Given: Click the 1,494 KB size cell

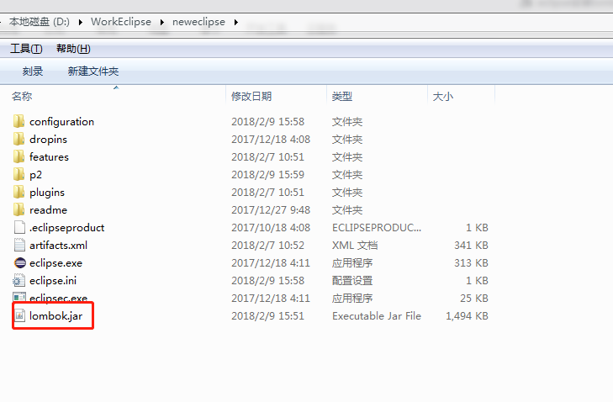Looking at the screenshot, I should click(467, 315).
